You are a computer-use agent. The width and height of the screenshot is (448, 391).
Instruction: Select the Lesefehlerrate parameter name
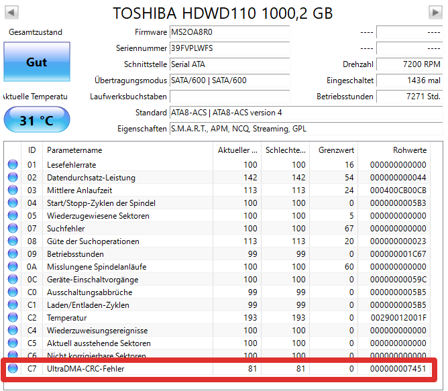[x=72, y=164]
